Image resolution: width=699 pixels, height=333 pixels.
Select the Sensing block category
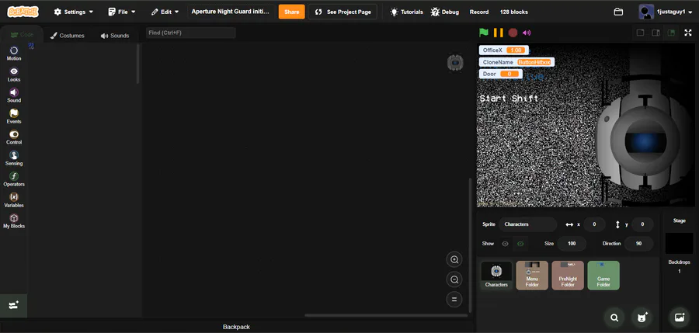coord(14,158)
